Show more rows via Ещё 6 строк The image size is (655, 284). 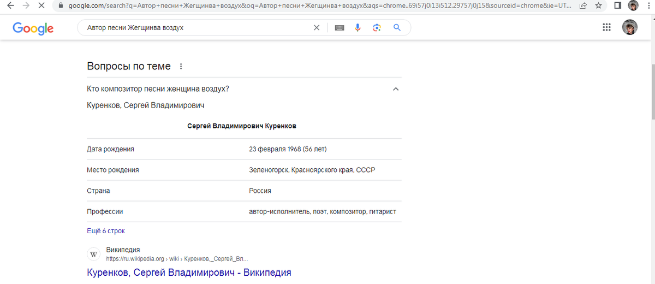(106, 231)
